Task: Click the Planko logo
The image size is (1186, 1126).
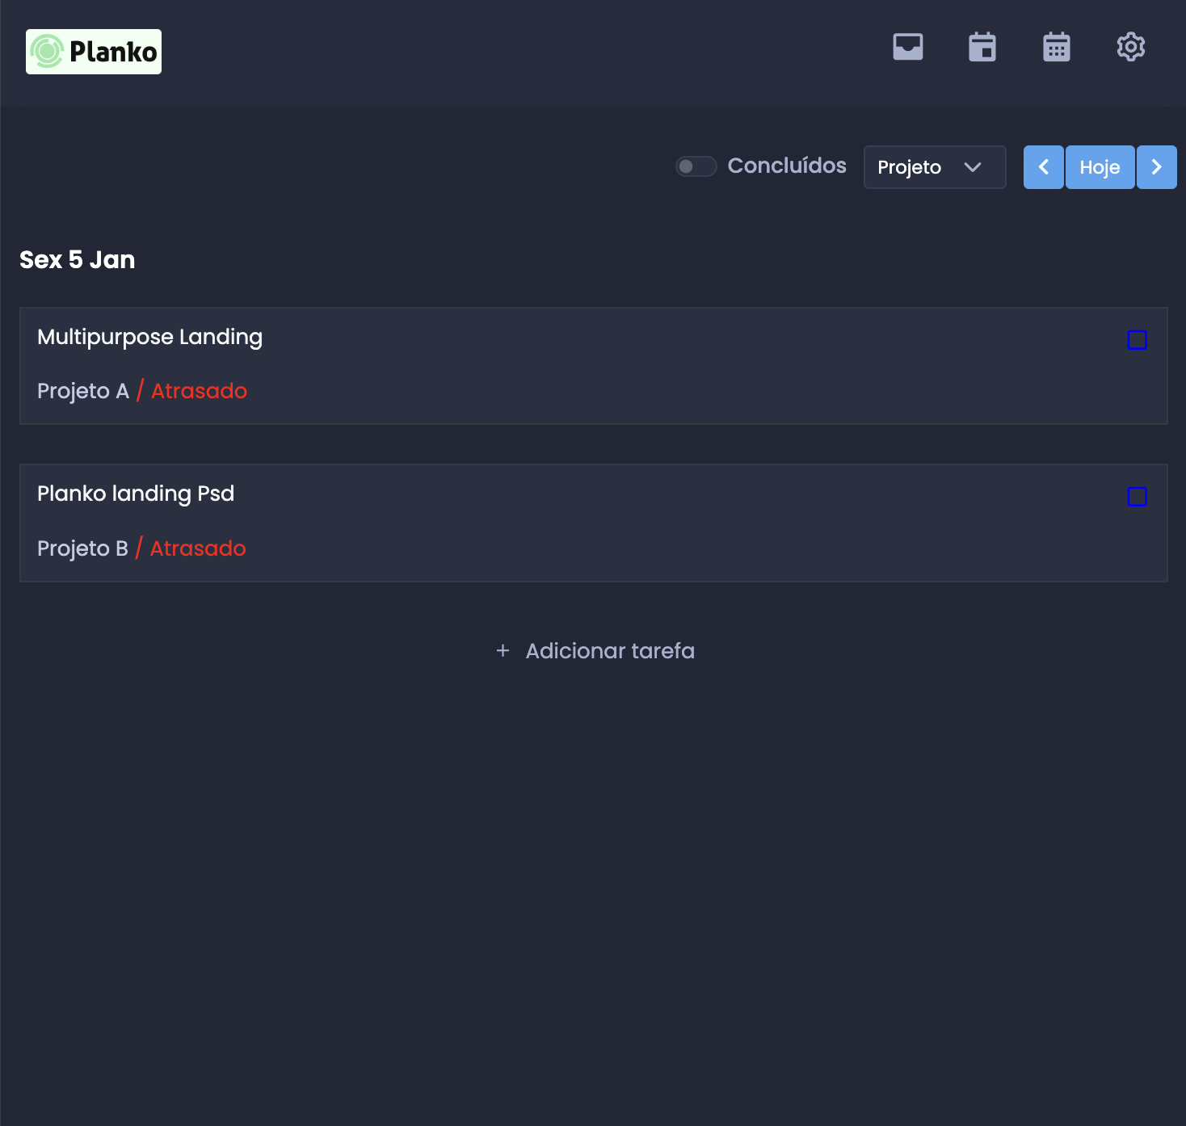Action: 94,52
